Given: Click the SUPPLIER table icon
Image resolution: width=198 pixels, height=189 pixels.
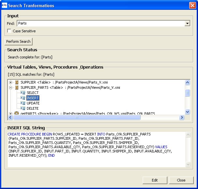Looking at the screenshot, I should pyautogui.click(x=17, y=82).
